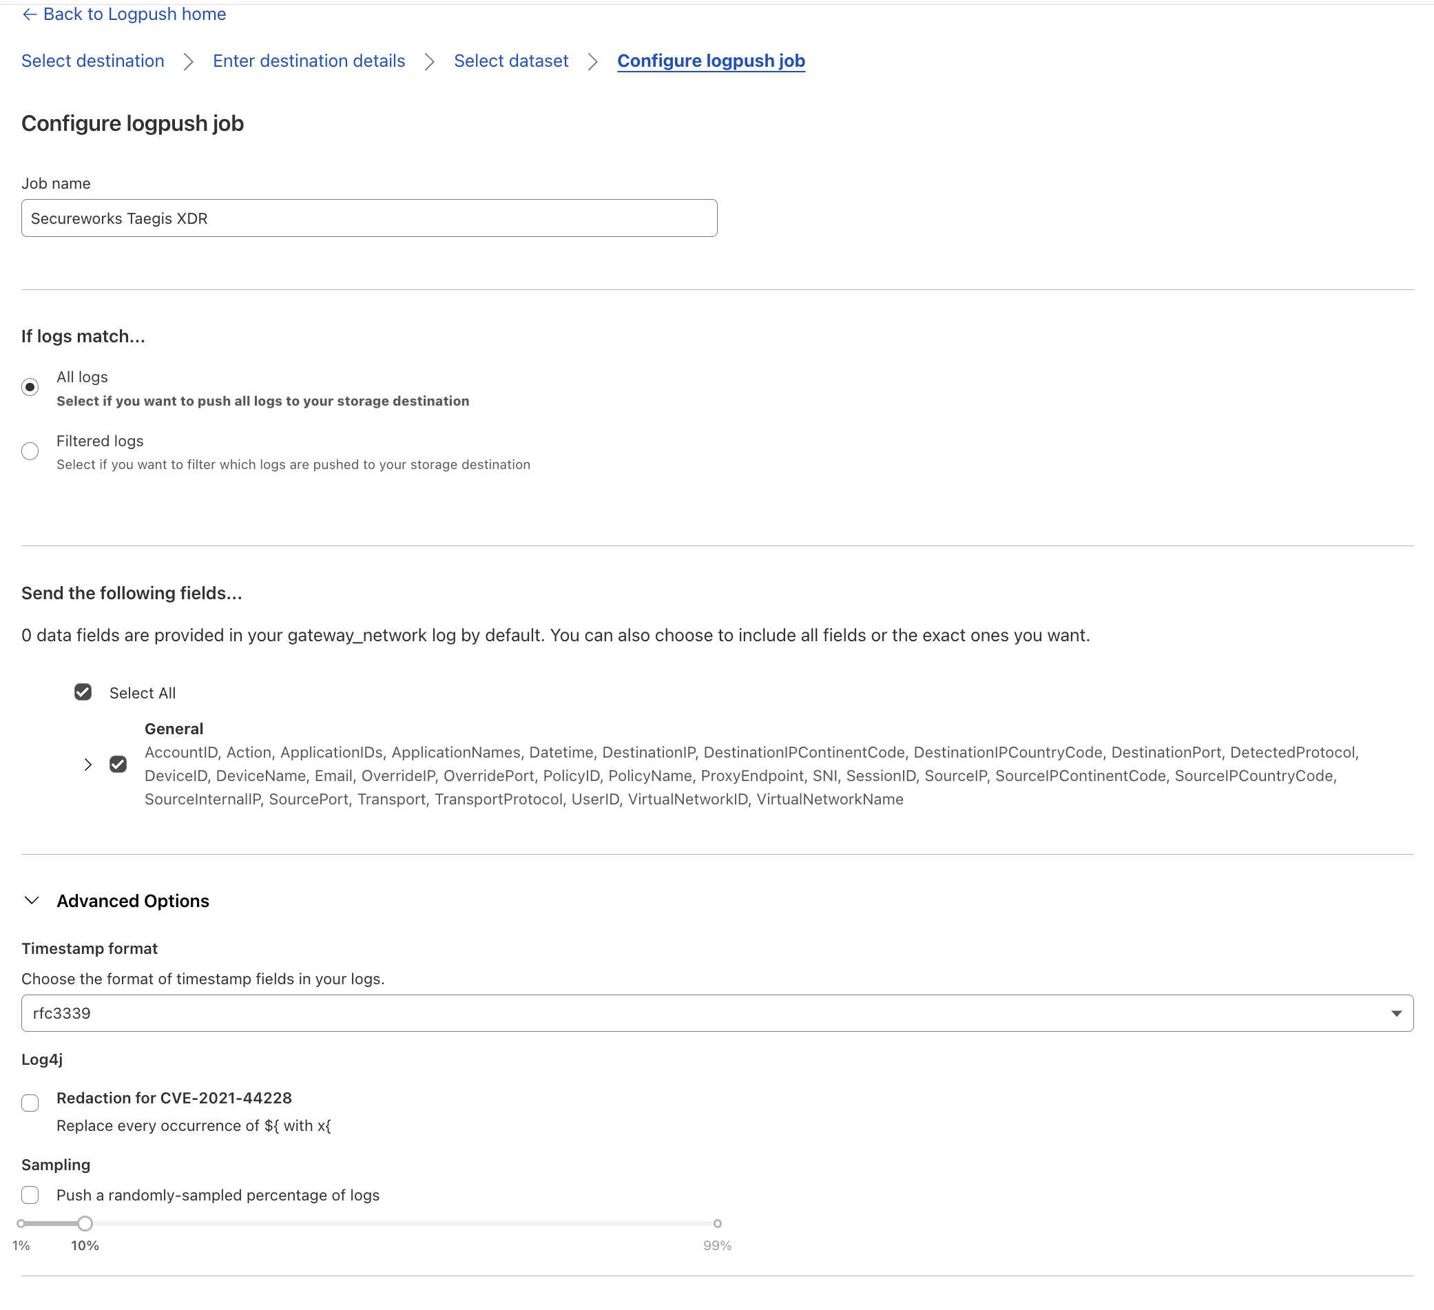Viewport: 1434px width, 1310px height.
Task: Click the Job name input field
Action: tap(368, 218)
